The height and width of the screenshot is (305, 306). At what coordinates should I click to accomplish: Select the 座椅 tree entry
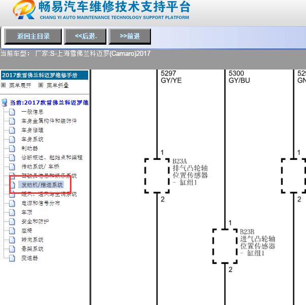[x=27, y=231]
